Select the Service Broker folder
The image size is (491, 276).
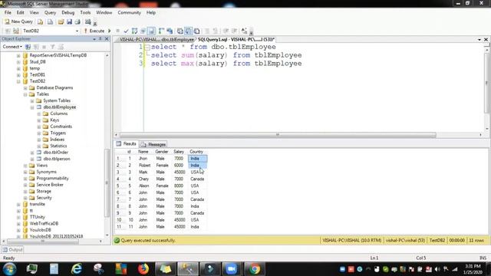click(50, 185)
